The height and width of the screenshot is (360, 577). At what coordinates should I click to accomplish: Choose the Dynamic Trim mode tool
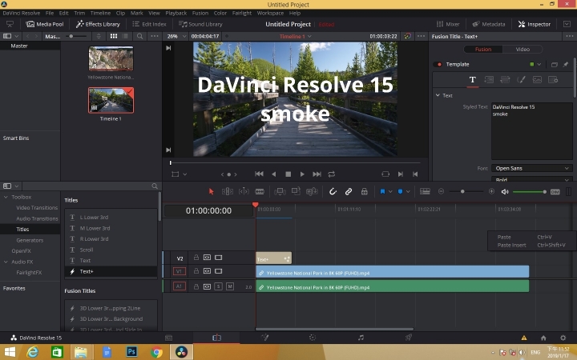tap(244, 191)
